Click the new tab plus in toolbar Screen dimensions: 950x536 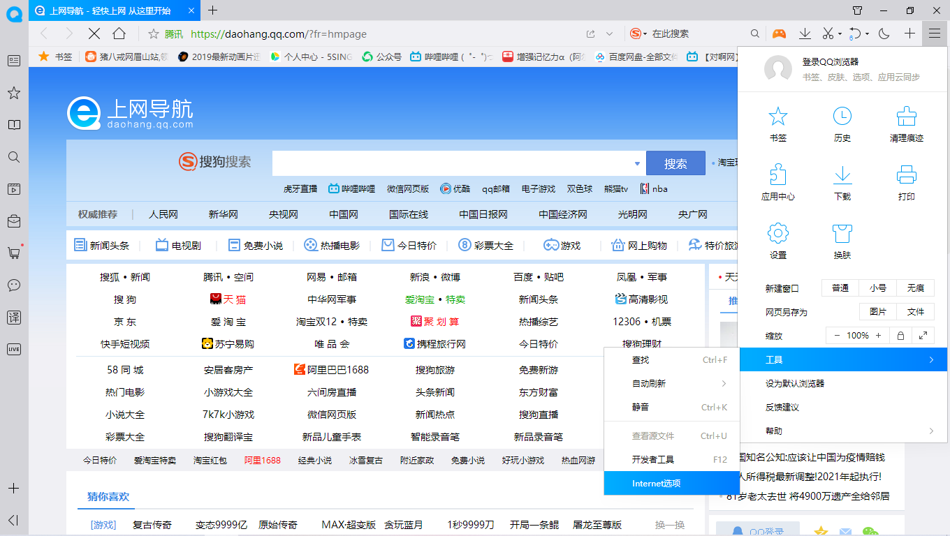coord(909,33)
